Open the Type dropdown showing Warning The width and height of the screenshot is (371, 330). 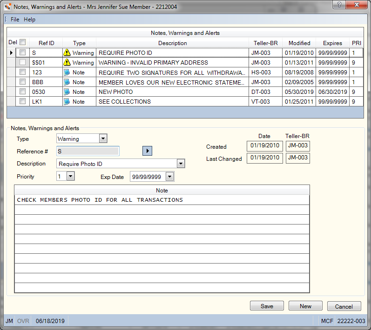[x=103, y=139]
